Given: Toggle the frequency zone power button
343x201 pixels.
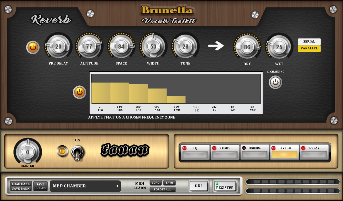Looking at the screenshot, I should click(79, 92).
